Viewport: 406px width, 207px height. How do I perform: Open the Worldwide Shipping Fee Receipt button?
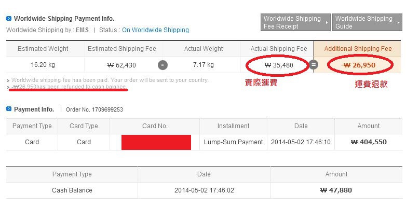click(295, 22)
